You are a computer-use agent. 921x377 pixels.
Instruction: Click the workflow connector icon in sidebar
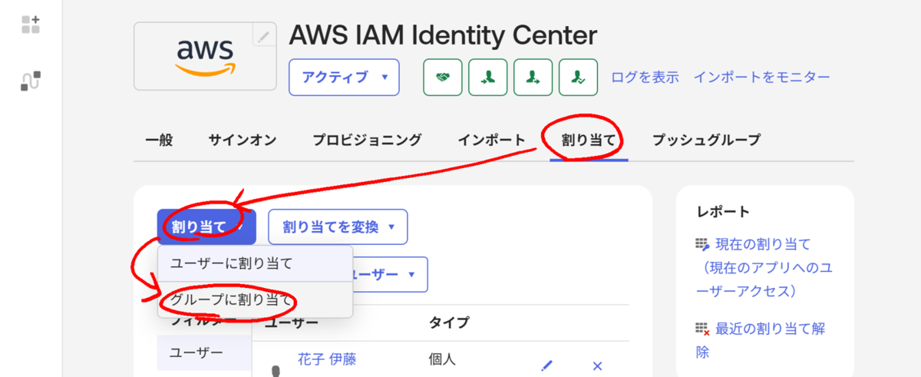pos(31,81)
